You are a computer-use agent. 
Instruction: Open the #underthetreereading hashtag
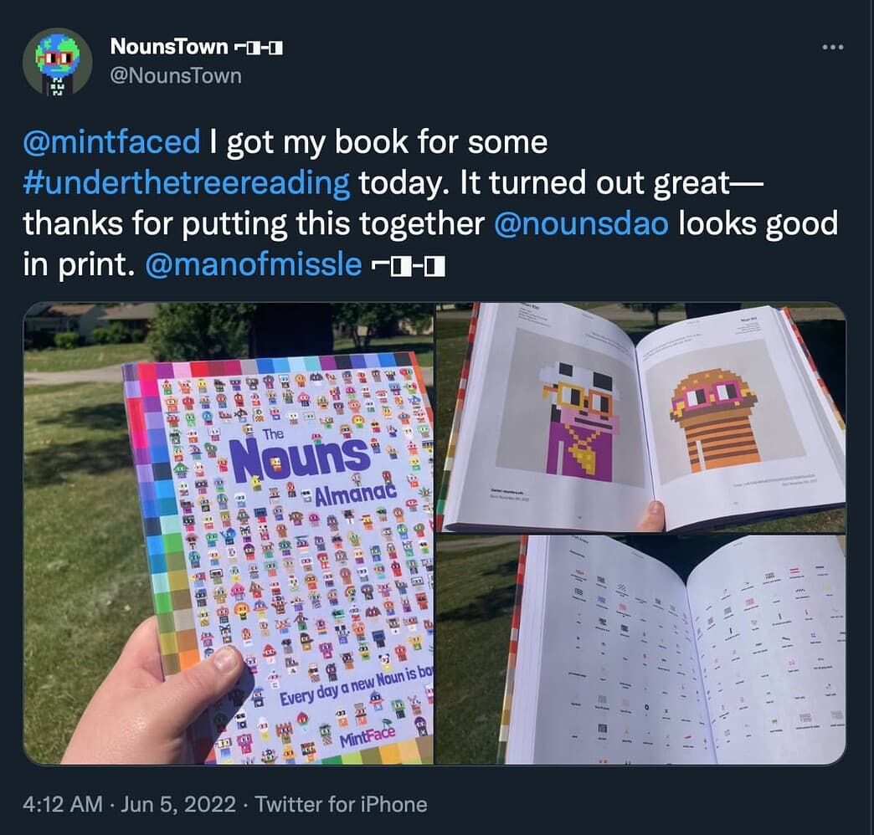(187, 182)
